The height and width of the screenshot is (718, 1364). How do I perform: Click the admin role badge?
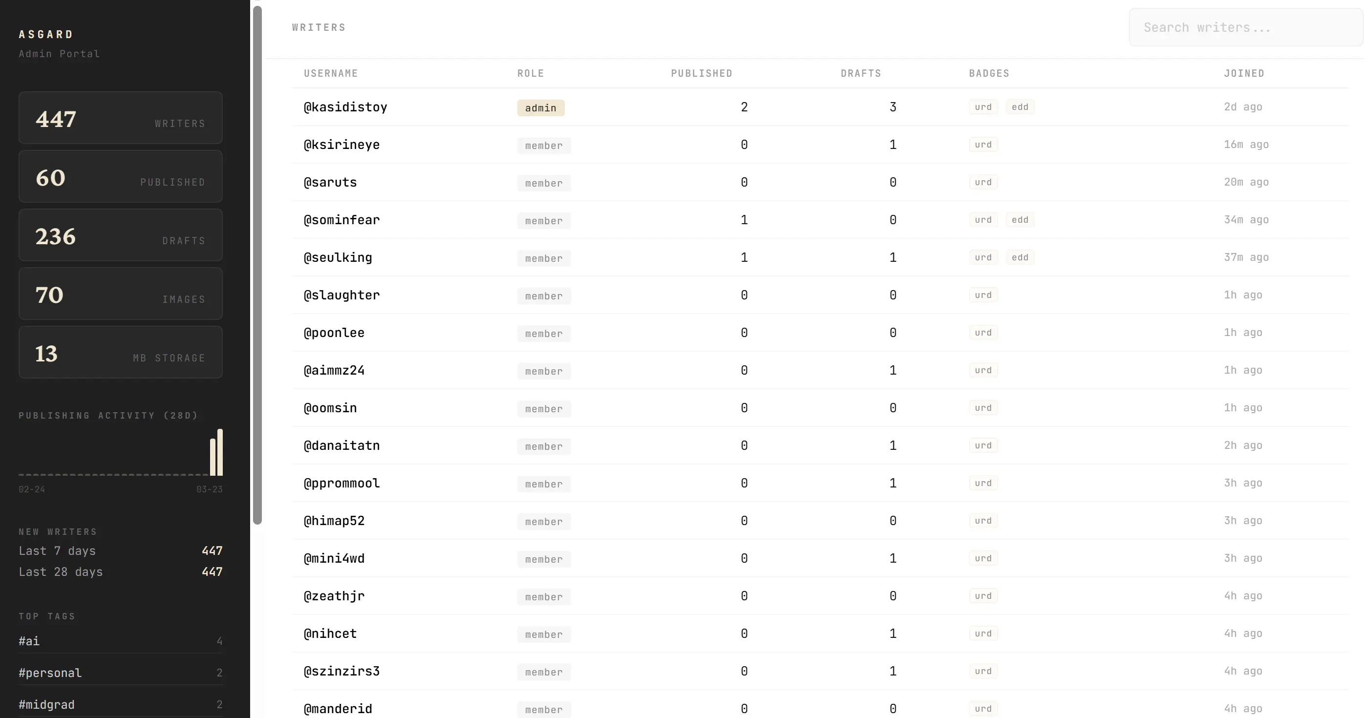(540, 108)
